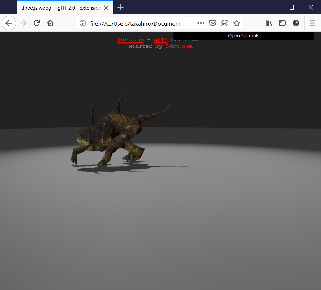Minimize the browser window

tap(272, 8)
